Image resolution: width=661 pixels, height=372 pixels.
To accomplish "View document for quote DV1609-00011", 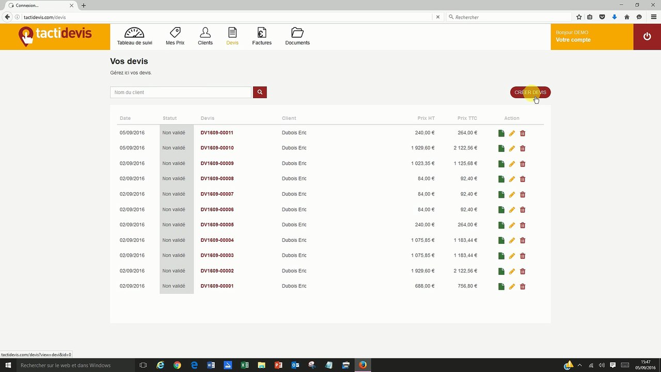I will pos(501,133).
